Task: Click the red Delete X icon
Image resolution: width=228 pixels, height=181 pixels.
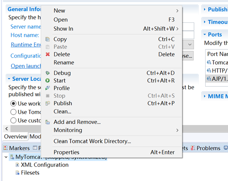Action: coord(48,54)
